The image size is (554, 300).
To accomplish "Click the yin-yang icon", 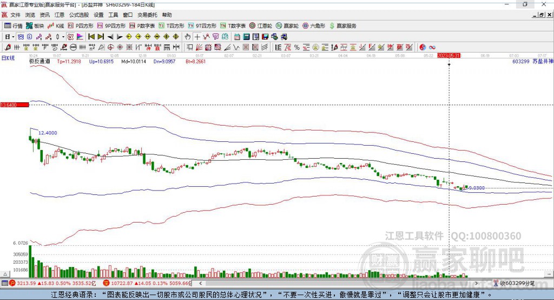I will (x=422, y=47).
